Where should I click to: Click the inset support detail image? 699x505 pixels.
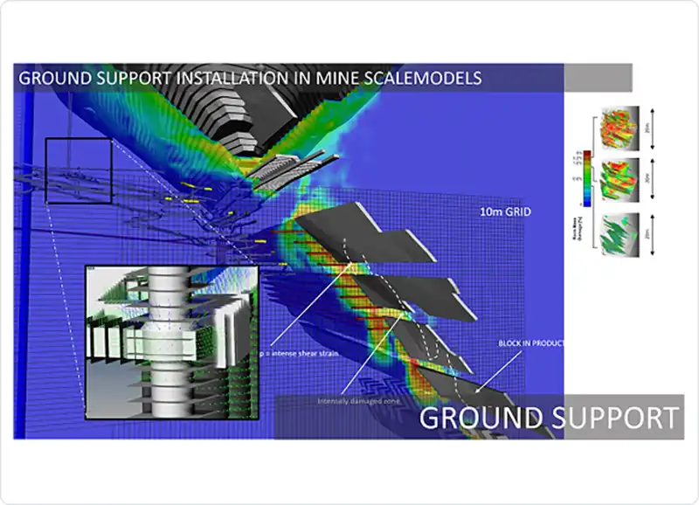coord(171,342)
